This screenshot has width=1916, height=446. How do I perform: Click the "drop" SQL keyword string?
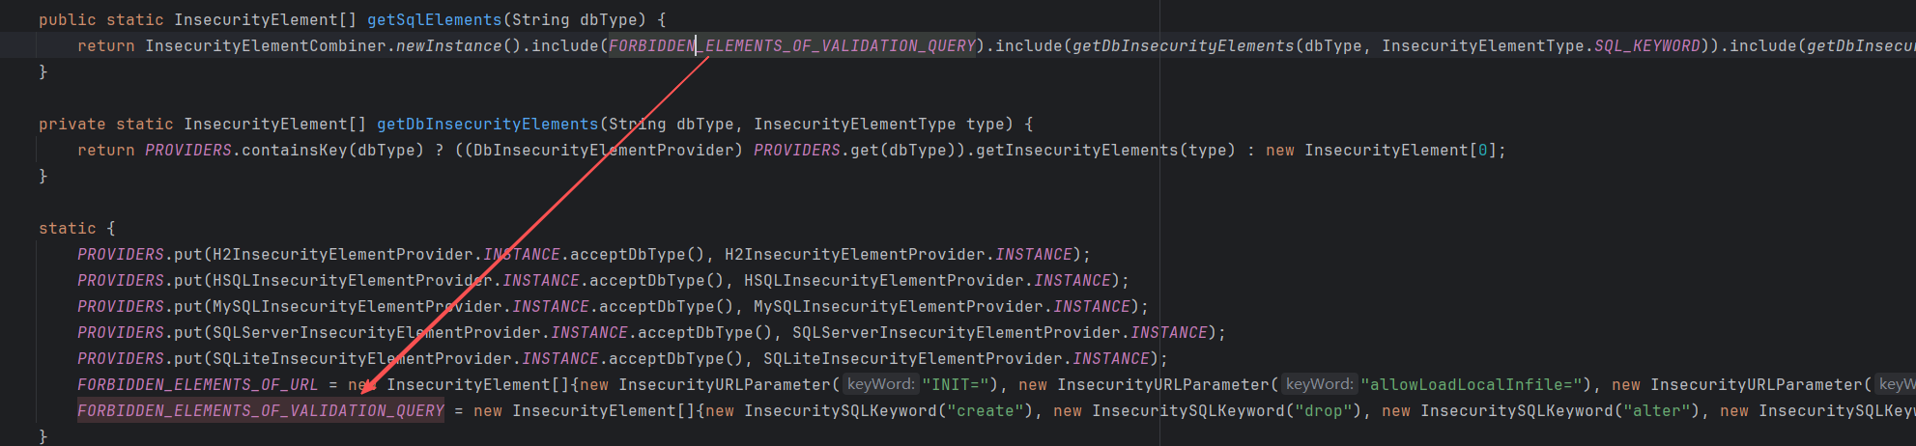point(1324,410)
